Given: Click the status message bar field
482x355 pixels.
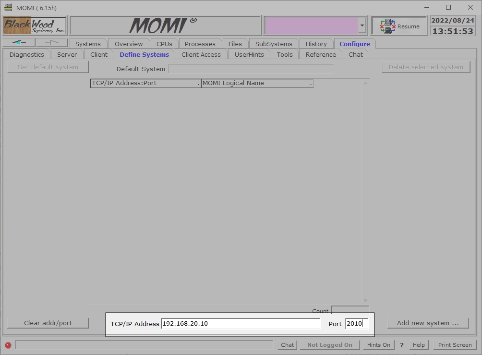Looking at the screenshot, I should click(x=144, y=345).
